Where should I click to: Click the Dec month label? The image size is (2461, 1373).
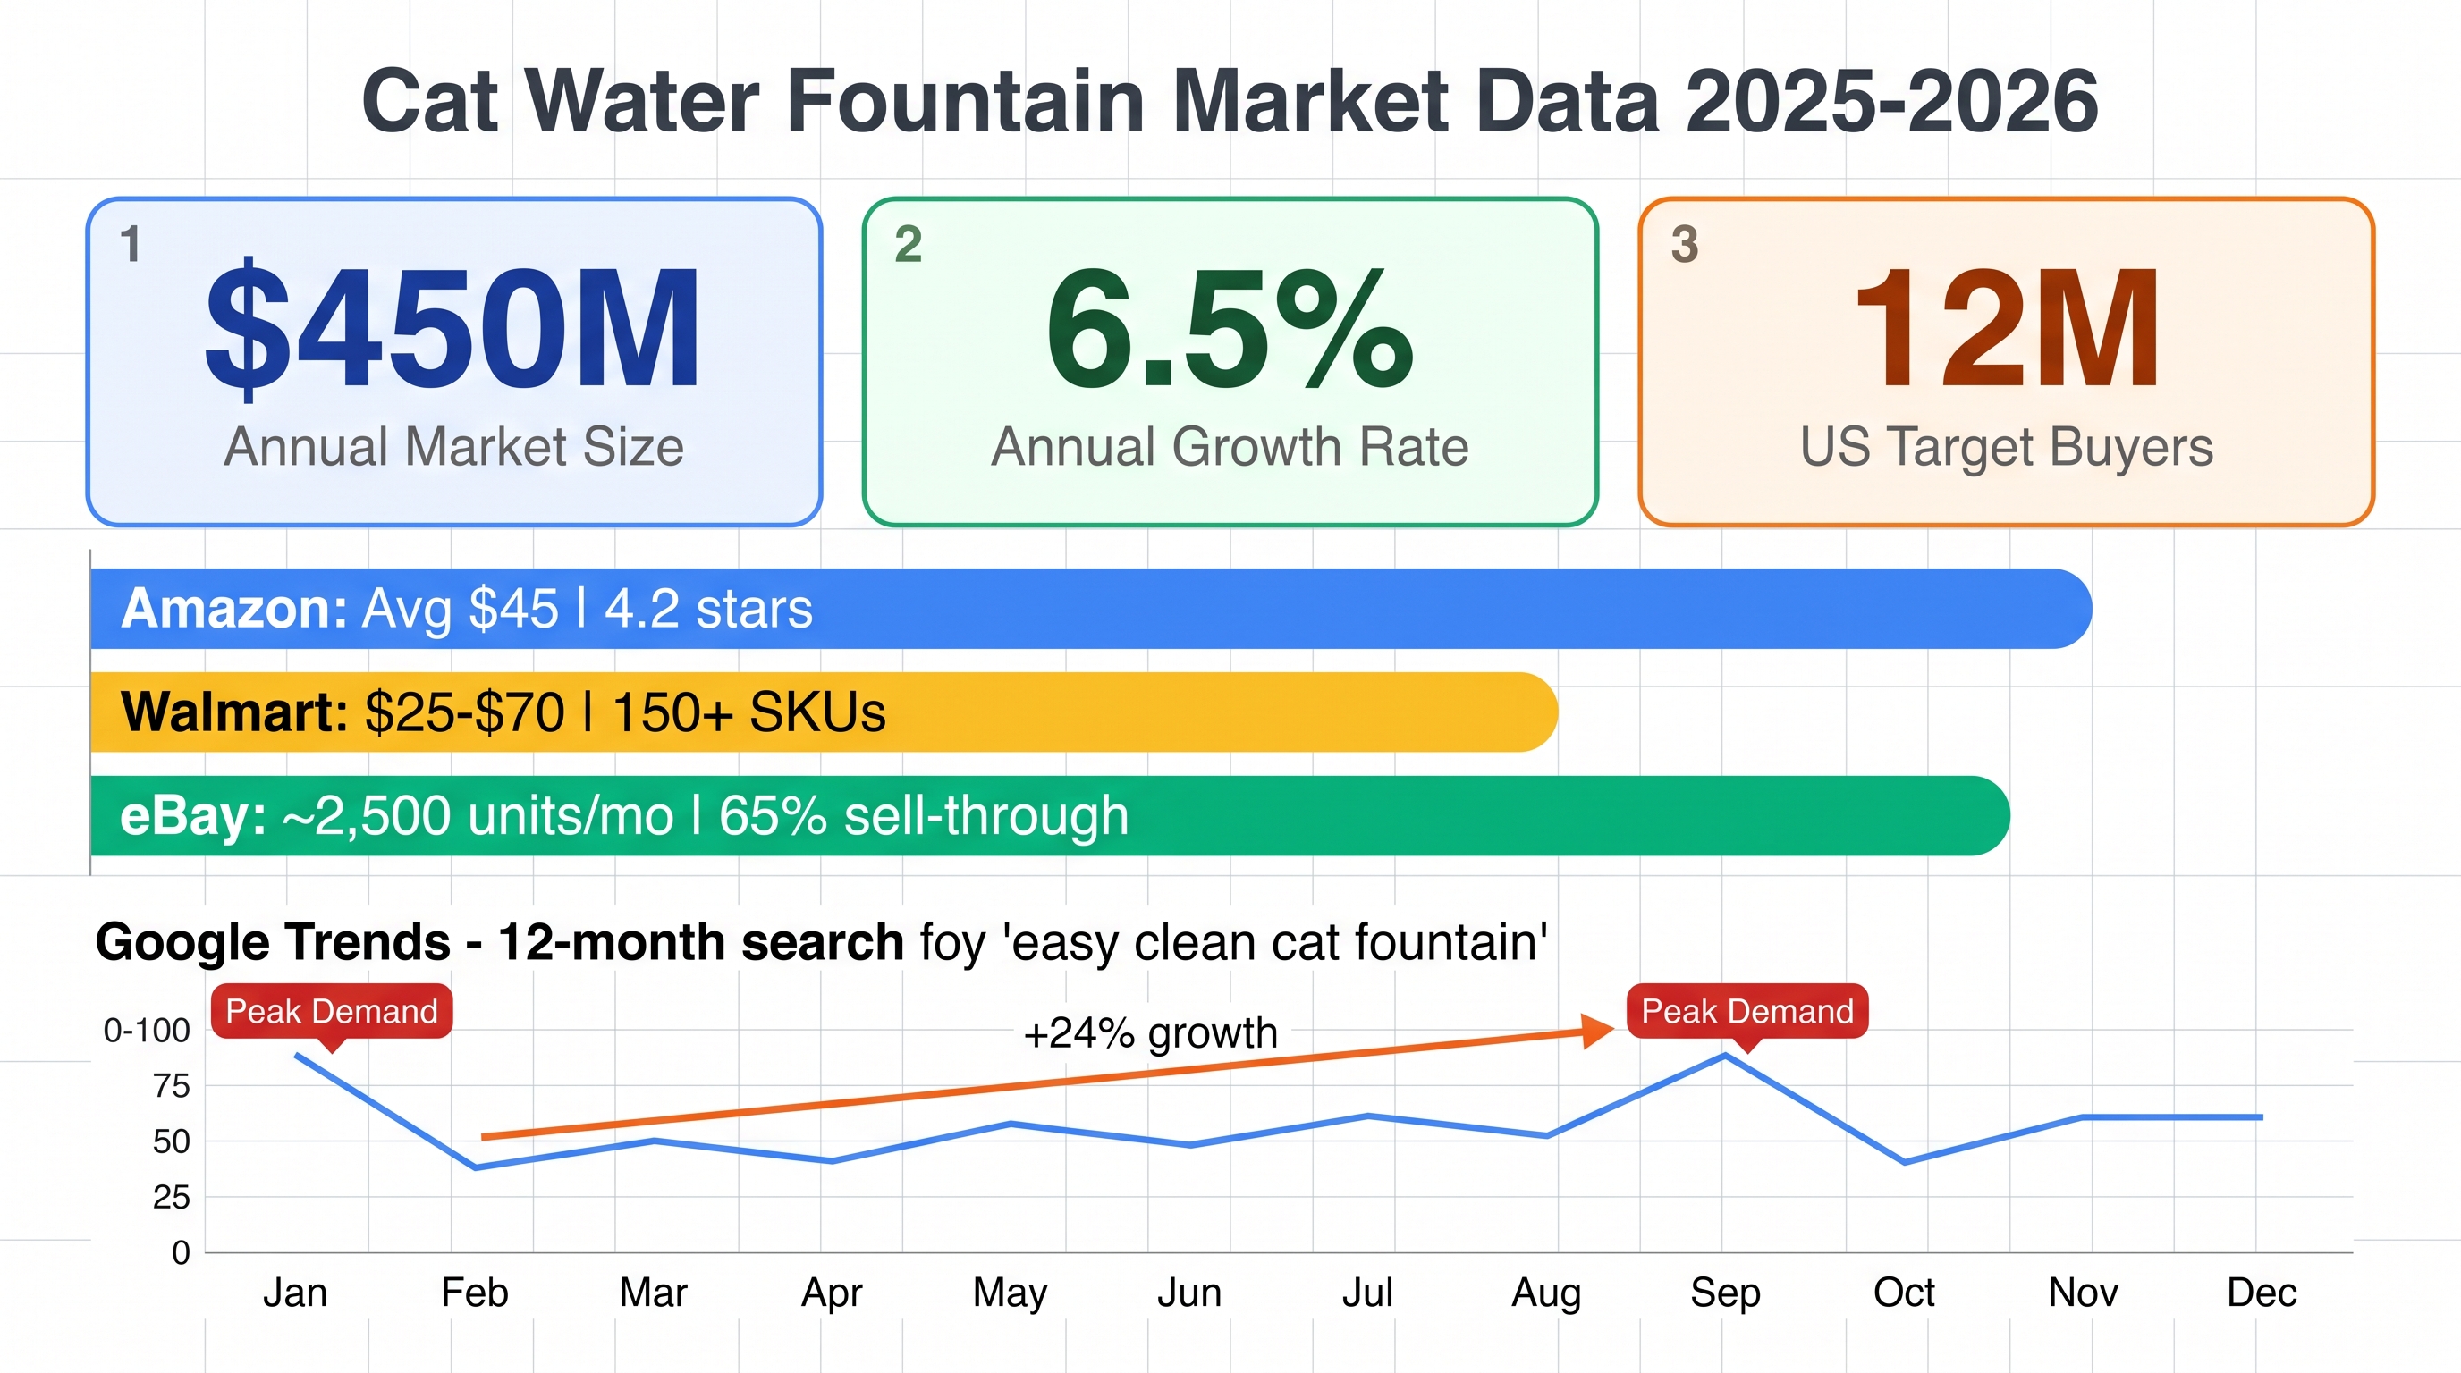(x=2262, y=1293)
